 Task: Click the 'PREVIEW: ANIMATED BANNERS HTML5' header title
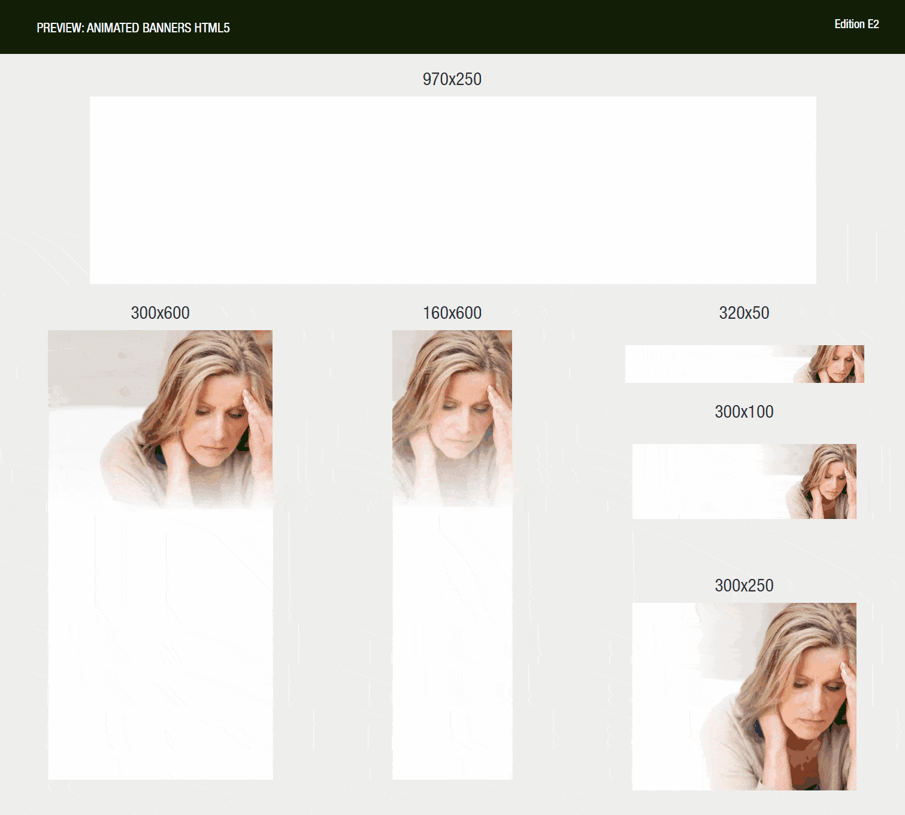(133, 28)
